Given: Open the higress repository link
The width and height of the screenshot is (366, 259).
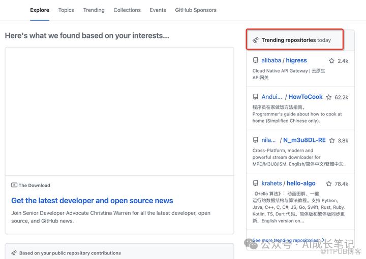Looking at the screenshot, I should [296, 60].
